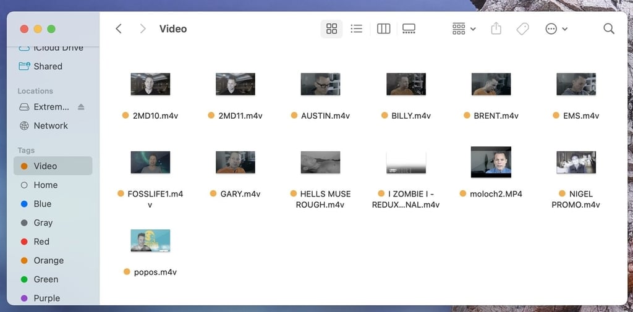The image size is (633, 312).
Task: Select the moloch2.MP4 thumbnail
Action: (491, 162)
